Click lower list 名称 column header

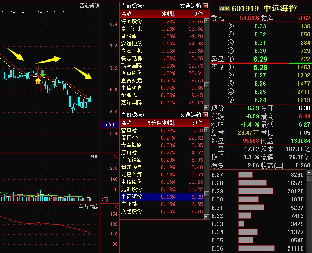126,123
